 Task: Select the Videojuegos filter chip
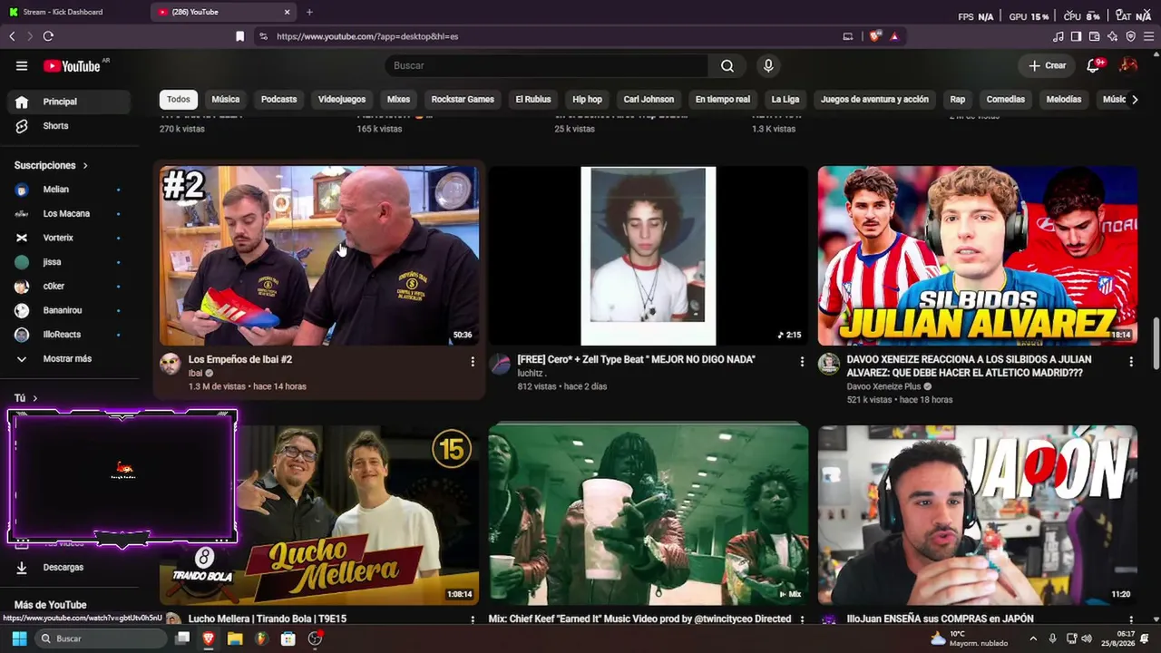click(x=342, y=100)
